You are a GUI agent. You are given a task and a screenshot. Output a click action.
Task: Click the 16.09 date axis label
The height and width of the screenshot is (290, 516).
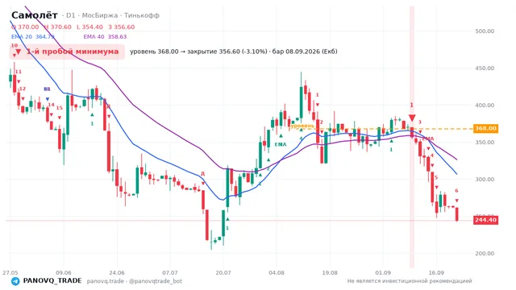[x=436, y=272]
